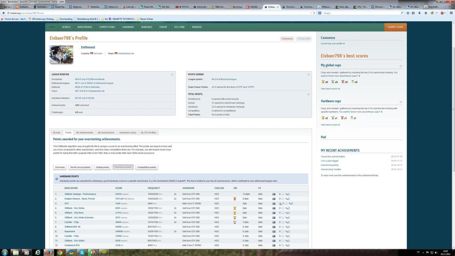Click the SUBMIT SCORE button
Screen dimensions: 455x256
[396, 27]
